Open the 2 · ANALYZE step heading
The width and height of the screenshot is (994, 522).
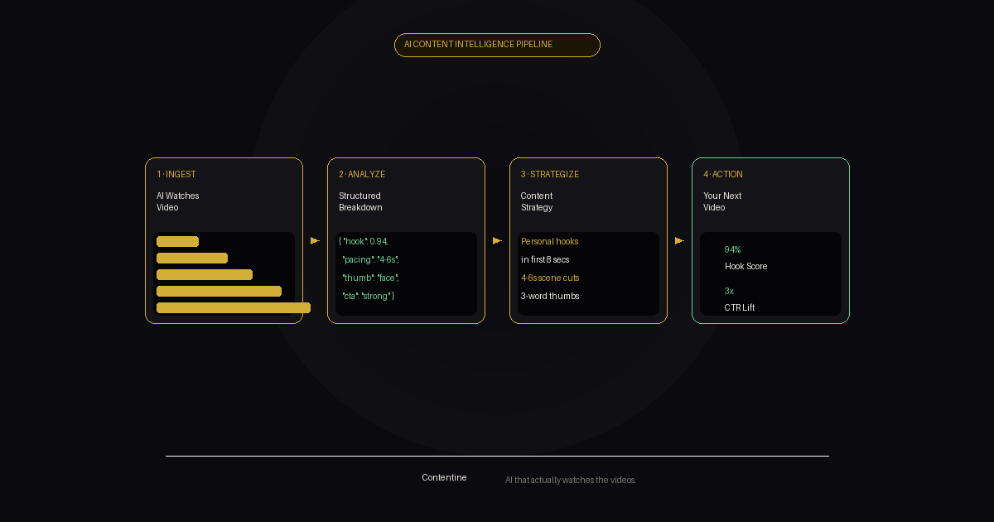(x=362, y=175)
